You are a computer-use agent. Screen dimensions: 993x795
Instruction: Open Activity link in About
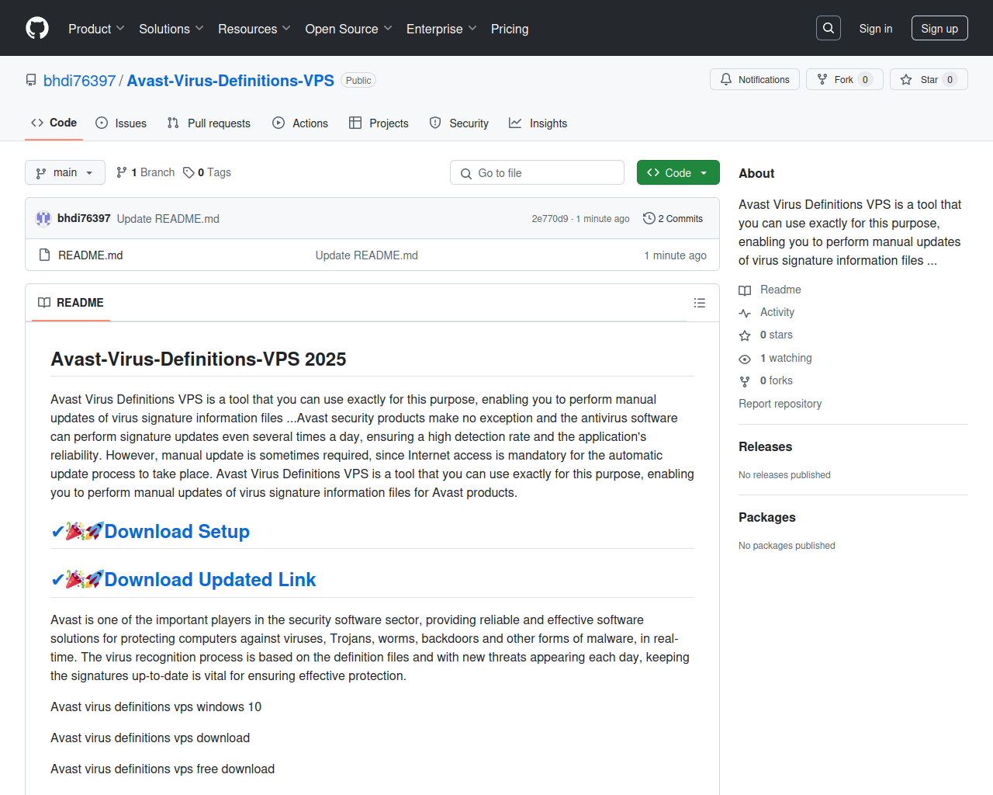(x=777, y=312)
